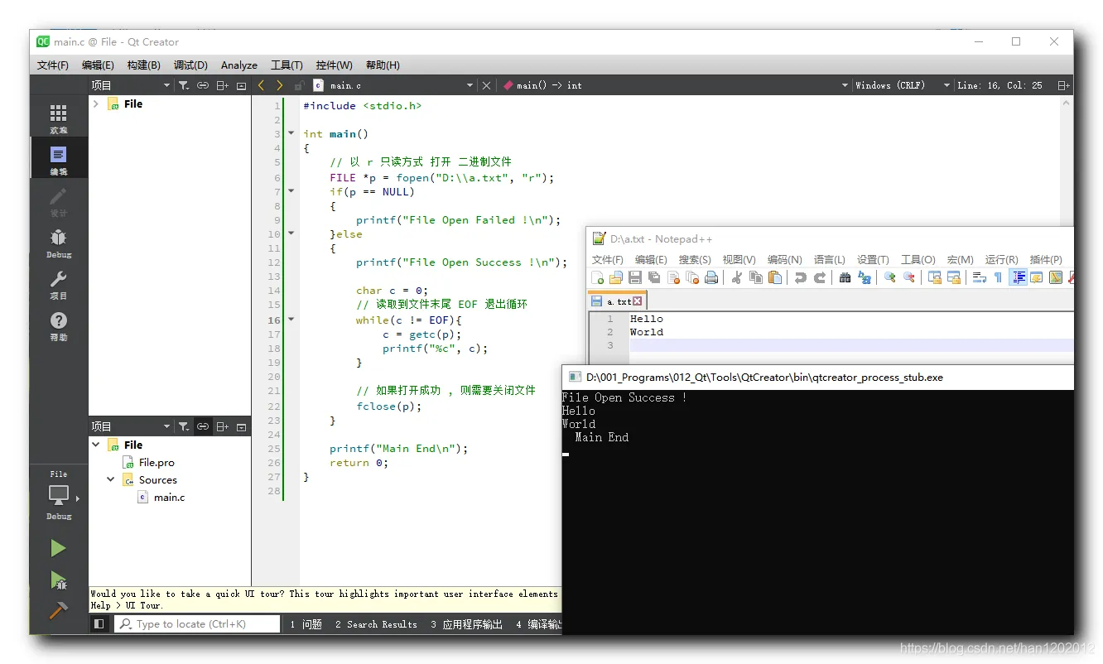Screen dimensions: 1103x664
Task: Switch to Debug mode in the left sidebar
Action: pos(59,243)
